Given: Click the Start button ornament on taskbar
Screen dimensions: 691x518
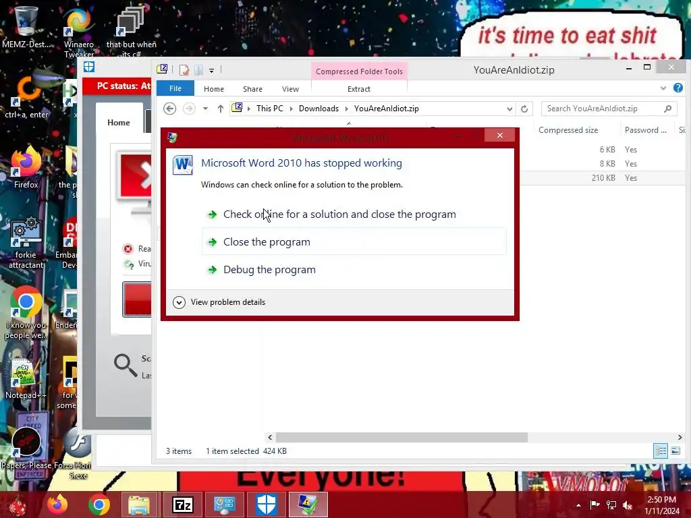Looking at the screenshot, I should pyautogui.click(x=18, y=506).
